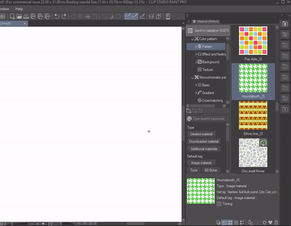291x226 pixels.
Task: Expand the Gradient folder arrow
Action: tap(196, 93)
